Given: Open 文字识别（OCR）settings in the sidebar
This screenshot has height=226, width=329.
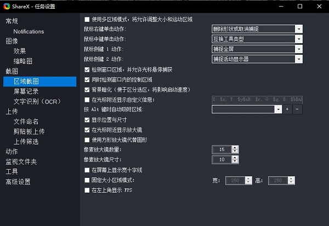Looking at the screenshot, I should pyautogui.click(x=36, y=101).
